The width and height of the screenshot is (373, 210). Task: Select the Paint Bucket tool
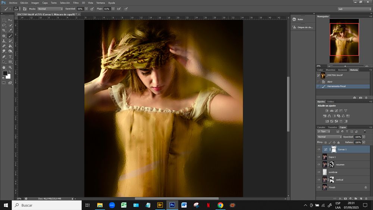10,46
